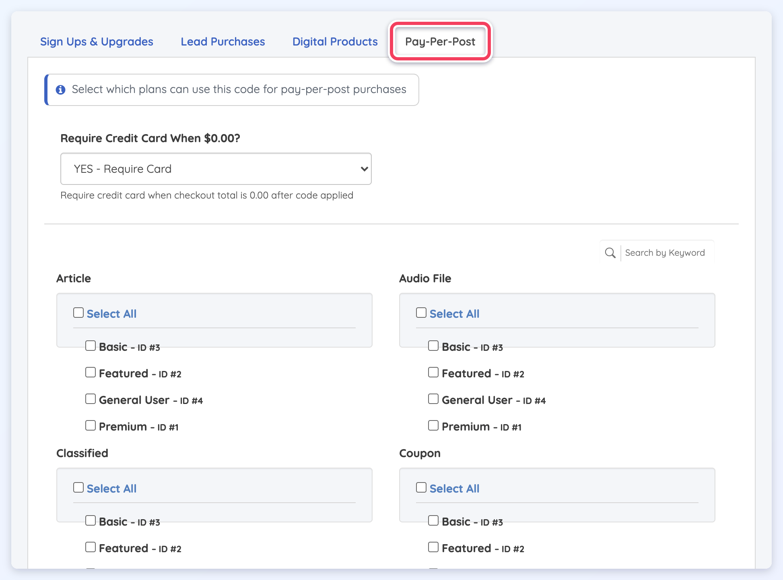
Task: Click the Select All link text under Article
Action: (111, 314)
